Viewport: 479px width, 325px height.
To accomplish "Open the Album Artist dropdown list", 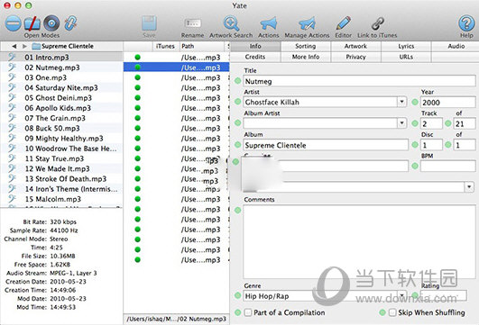I will pyautogui.click(x=401, y=123).
